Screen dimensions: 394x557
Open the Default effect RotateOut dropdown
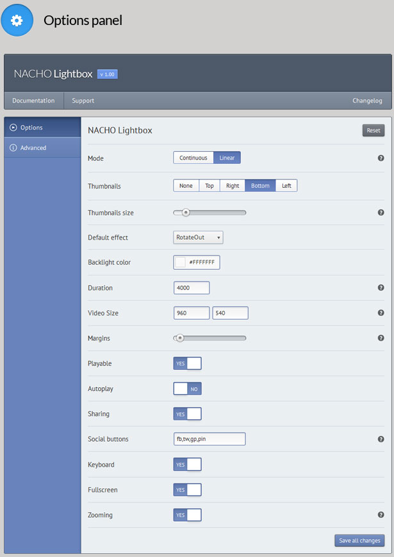click(198, 237)
